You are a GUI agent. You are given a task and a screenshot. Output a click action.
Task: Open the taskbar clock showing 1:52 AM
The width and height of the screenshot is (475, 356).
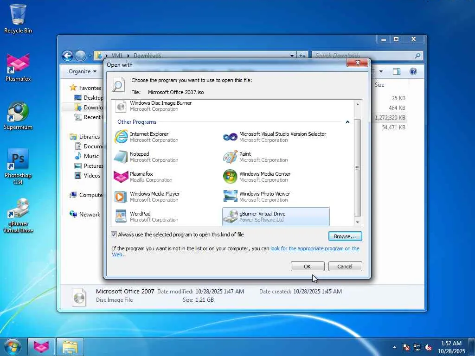(x=451, y=347)
